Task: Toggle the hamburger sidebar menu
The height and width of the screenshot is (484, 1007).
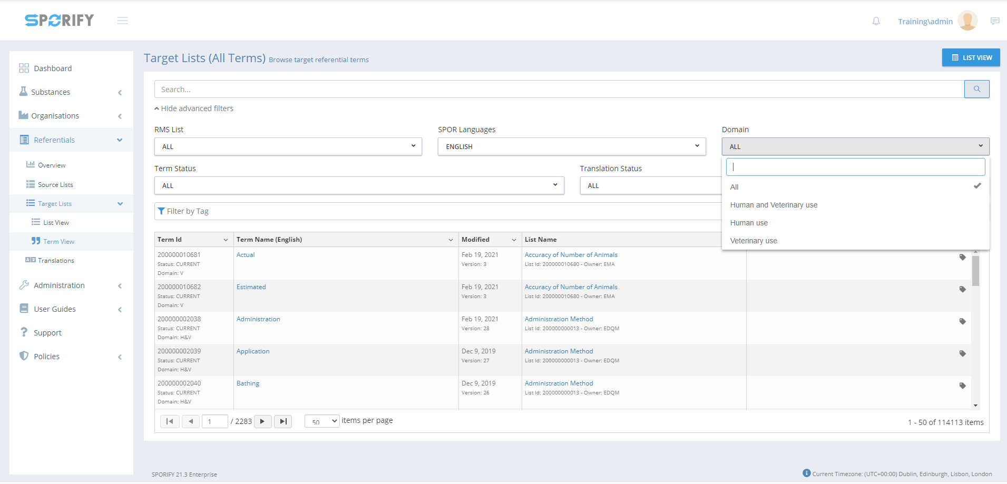Action: [x=123, y=21]
